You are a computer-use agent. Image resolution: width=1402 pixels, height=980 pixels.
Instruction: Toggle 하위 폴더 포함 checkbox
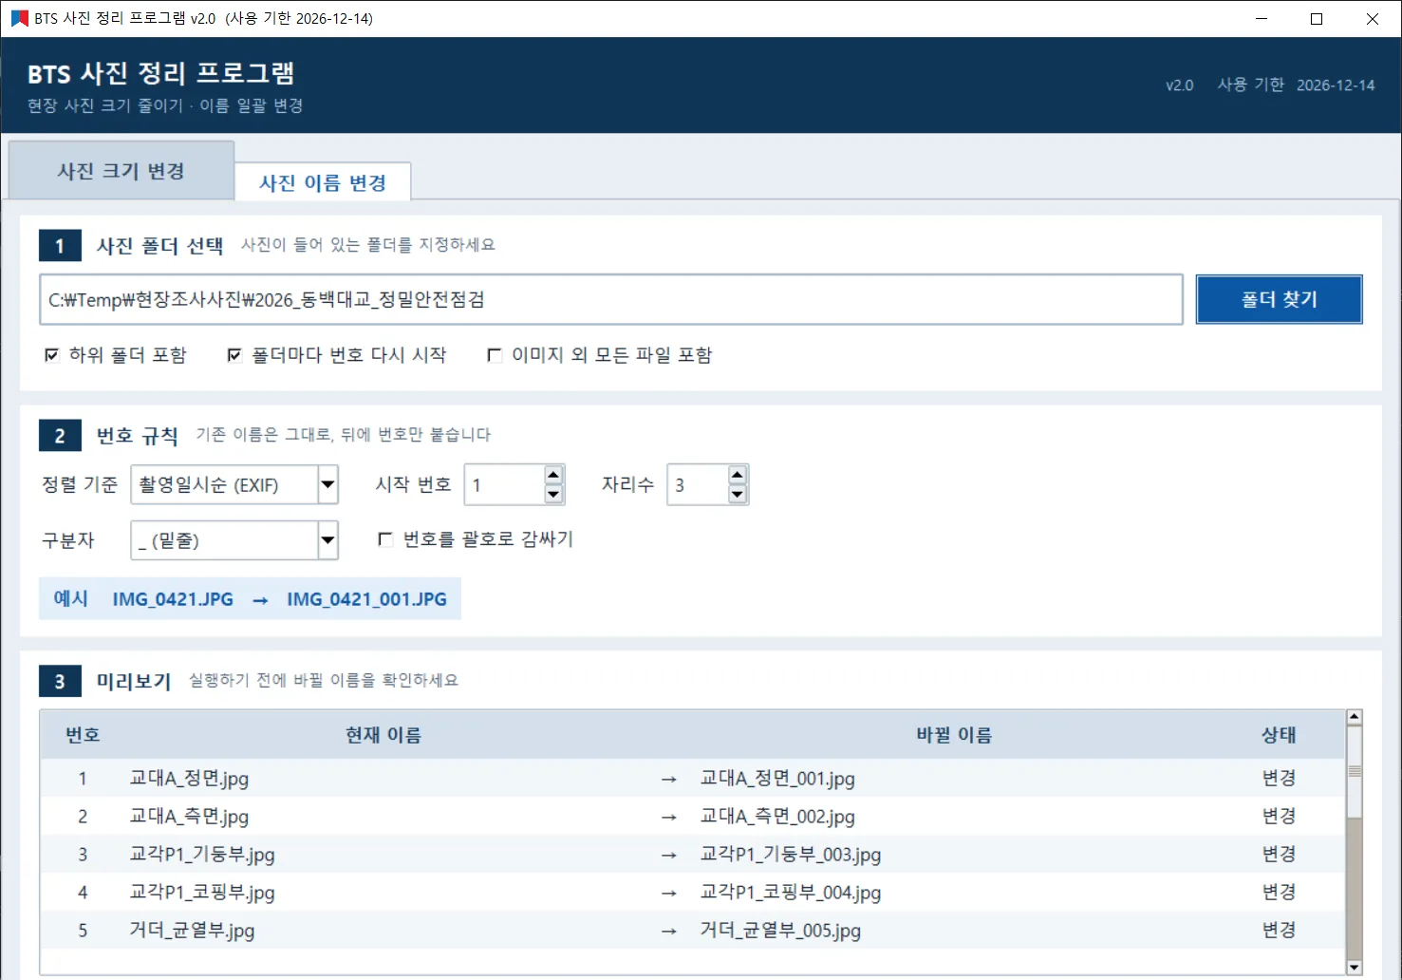click(x=52, y=355)
